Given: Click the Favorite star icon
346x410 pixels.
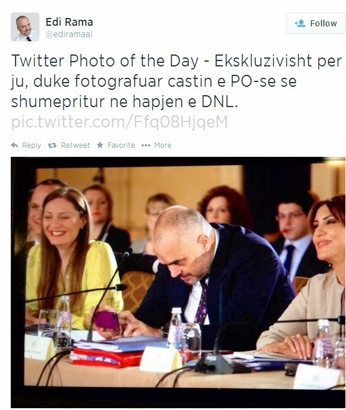Looking at the screenshot, I should tap(100, 145).
